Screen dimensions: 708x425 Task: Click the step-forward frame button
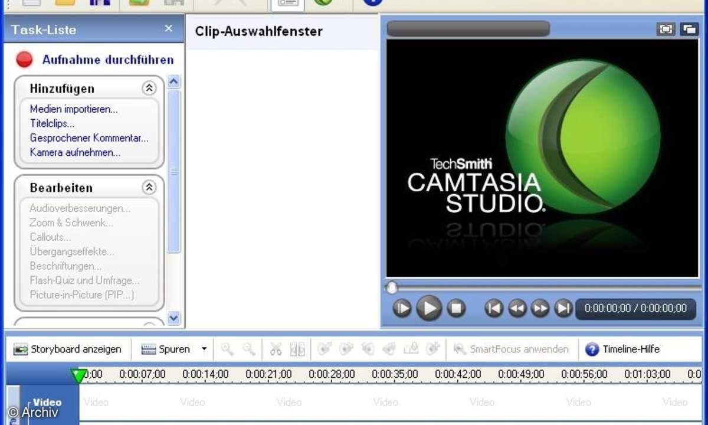click(402, 308)
